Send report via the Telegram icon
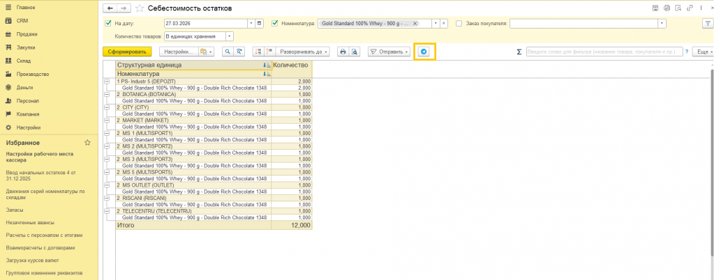 [x=424, y=52]
